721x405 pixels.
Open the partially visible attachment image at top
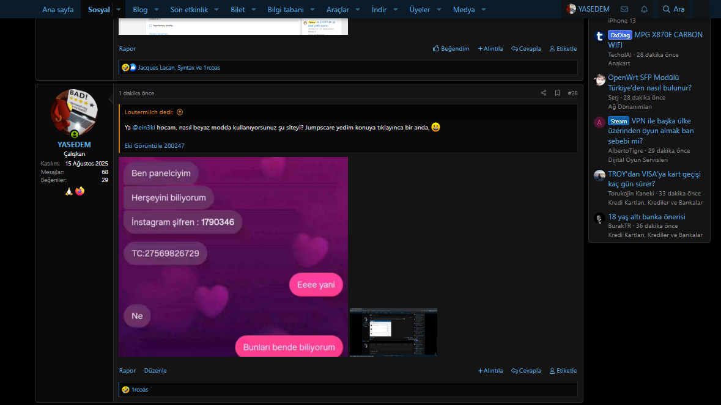coord(233,26)
